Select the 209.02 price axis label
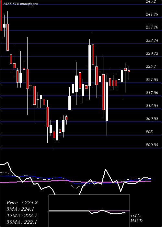The image size is (162, 227). click(x=152, y=119)
